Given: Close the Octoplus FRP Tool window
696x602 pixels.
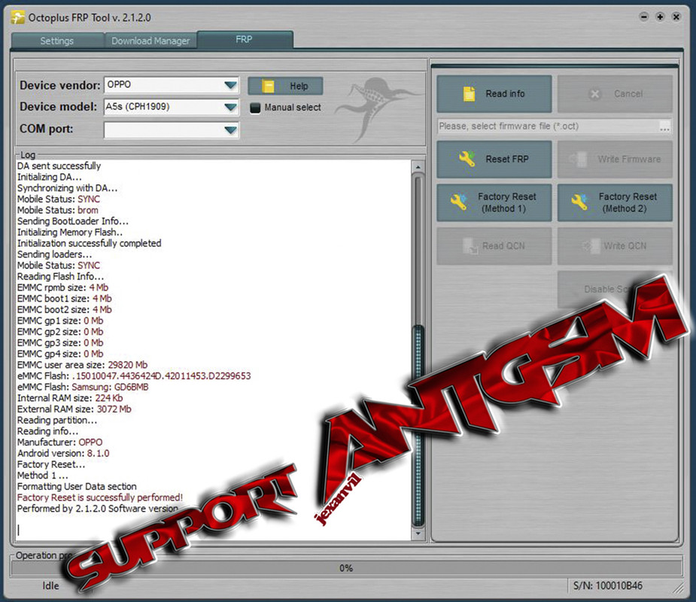Looking at the screenshot, I should (x=676, y=17).
